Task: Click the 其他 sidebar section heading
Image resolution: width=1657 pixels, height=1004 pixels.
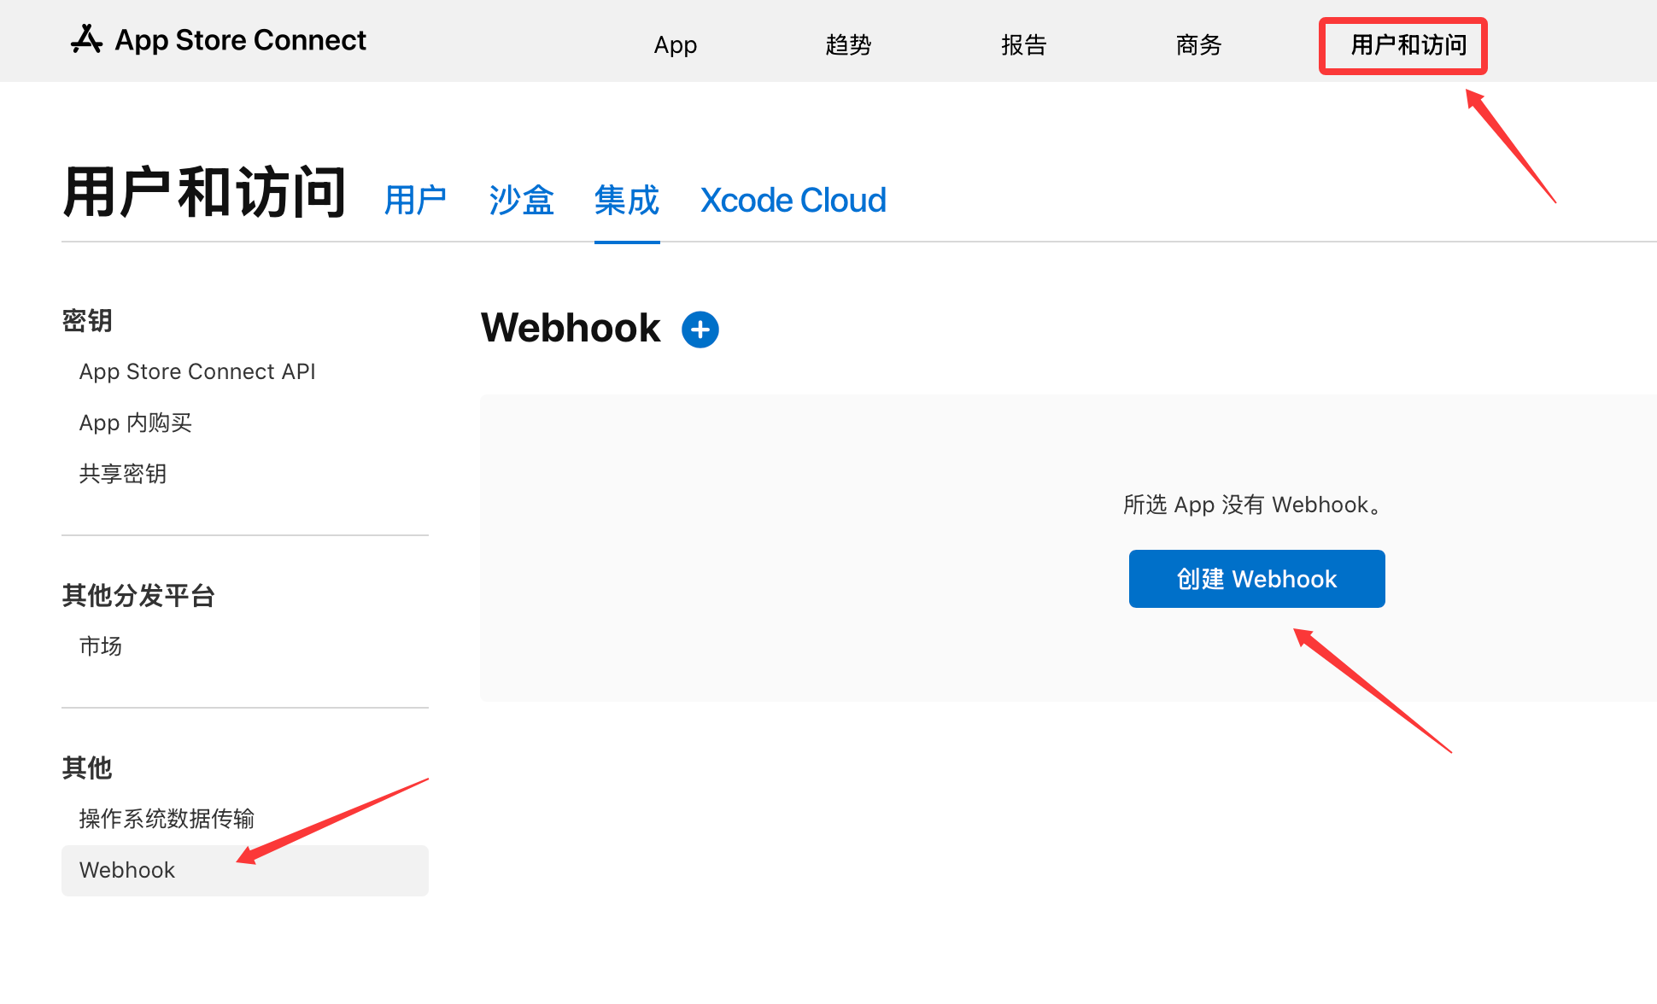Action: [x=87, y=768]
